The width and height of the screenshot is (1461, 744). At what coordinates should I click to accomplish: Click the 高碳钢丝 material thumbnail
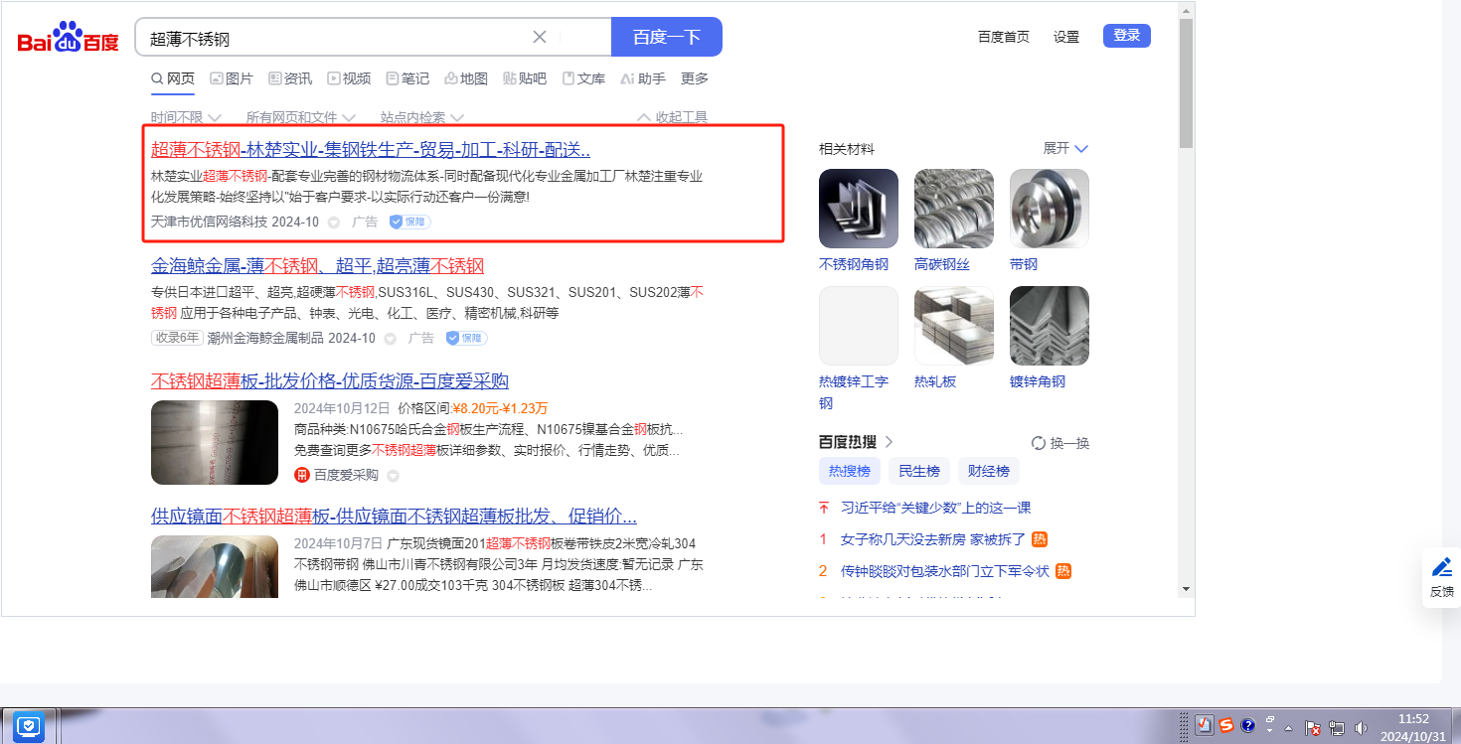coord(954,209)
